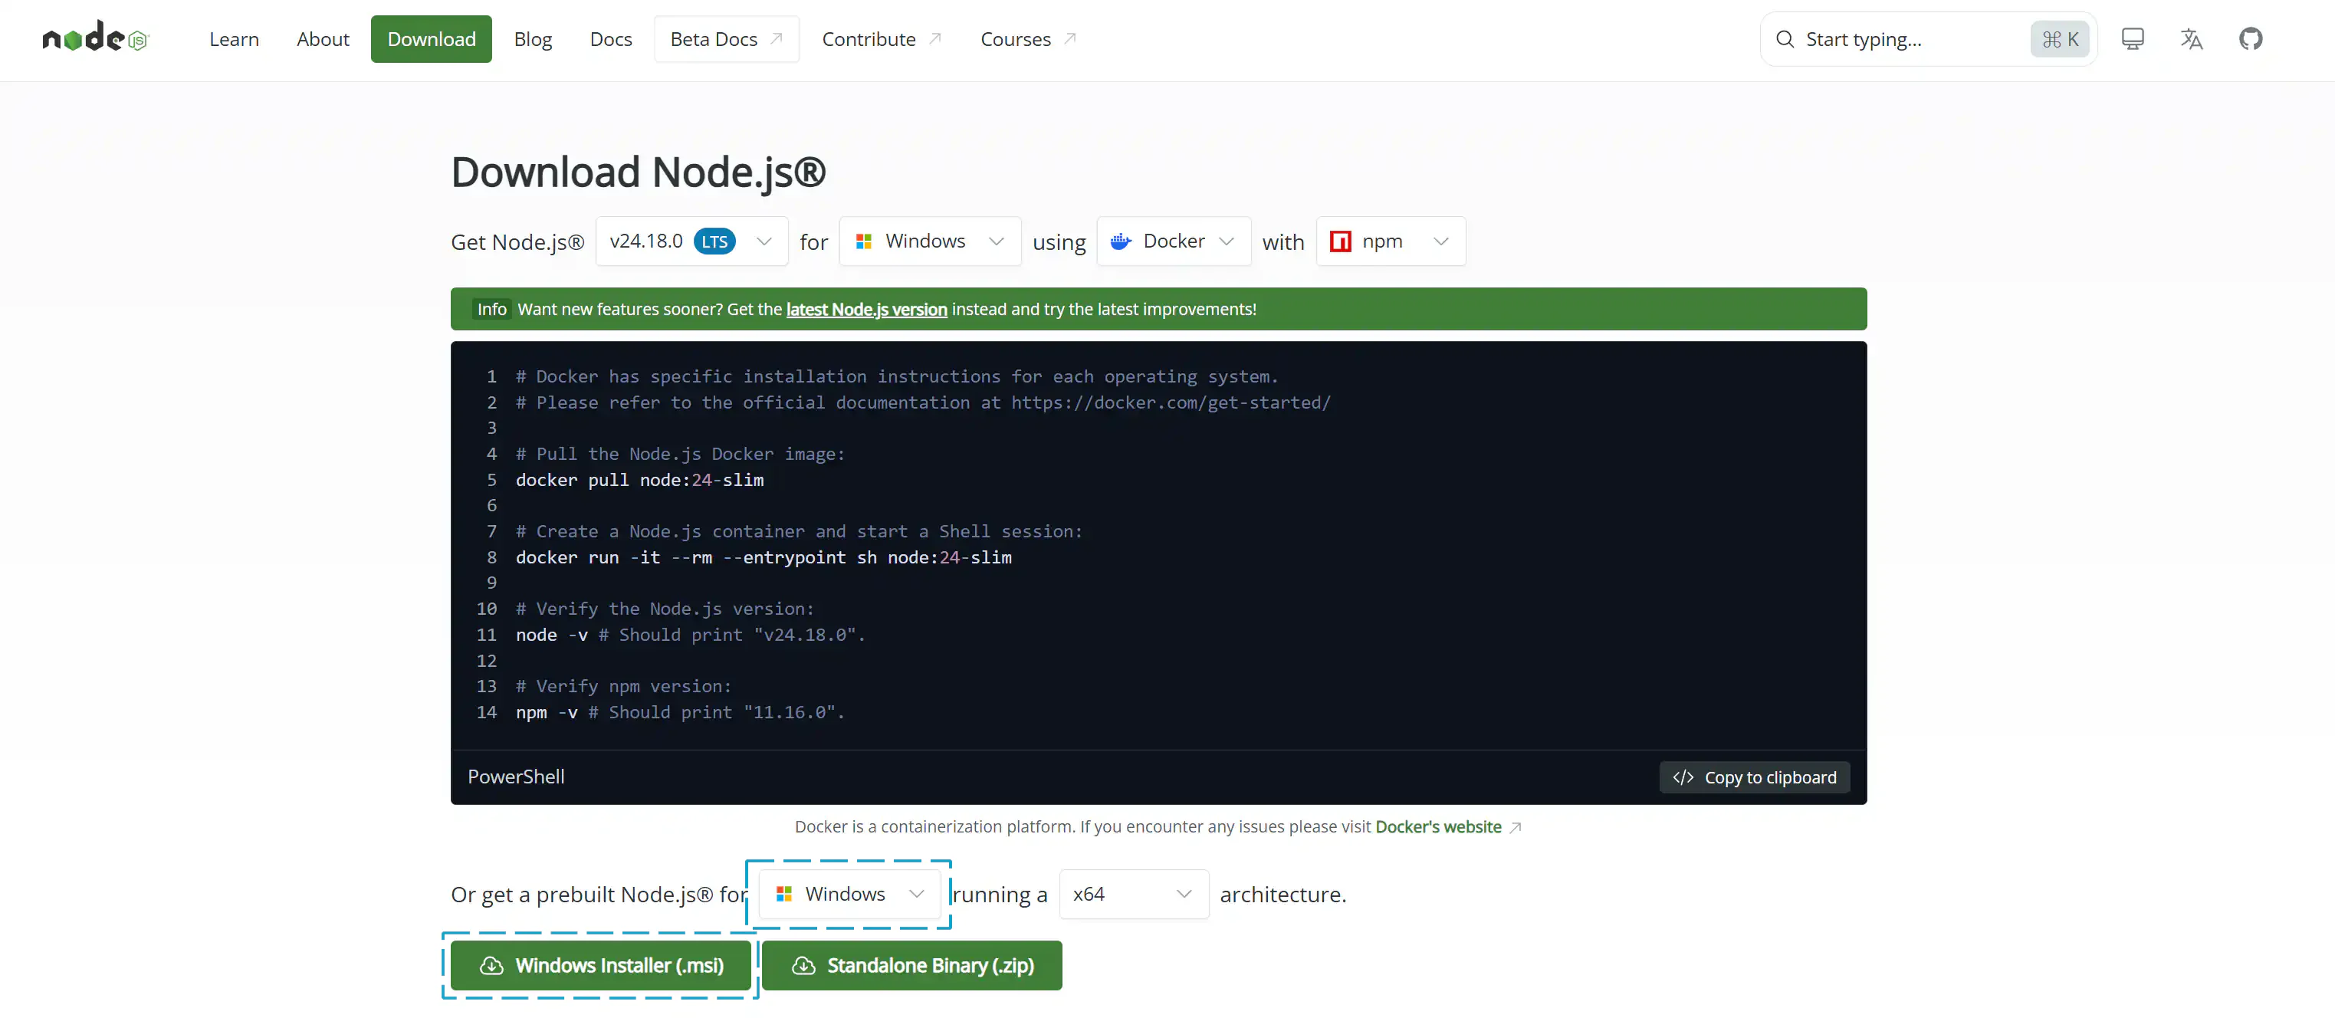
Task: Click the npm -v code line
Action: coord(680,712)
